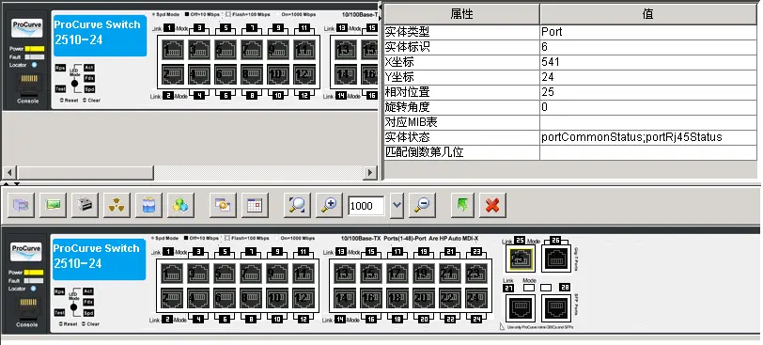This screenshot has width=763, height=345.
Task: Click the calendar grid toolbar icon
Action: [x=255, y=205]
